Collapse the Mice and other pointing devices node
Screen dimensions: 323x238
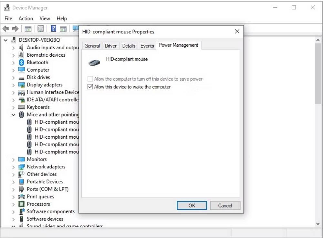coord(13,115)
